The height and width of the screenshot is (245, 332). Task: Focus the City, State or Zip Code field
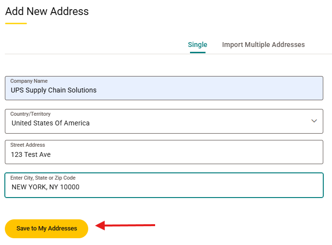point(164,185)
